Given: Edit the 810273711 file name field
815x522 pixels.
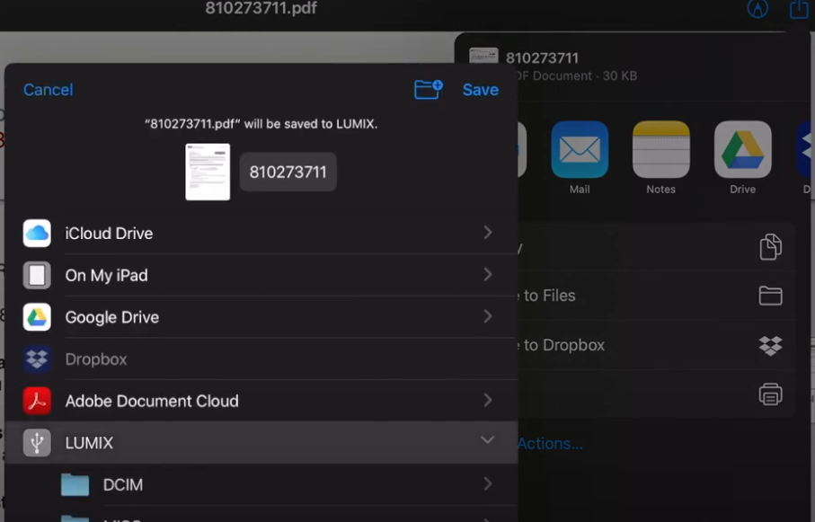Looking at the screenshot, I should pyautogui.click(x=288, y=173).
